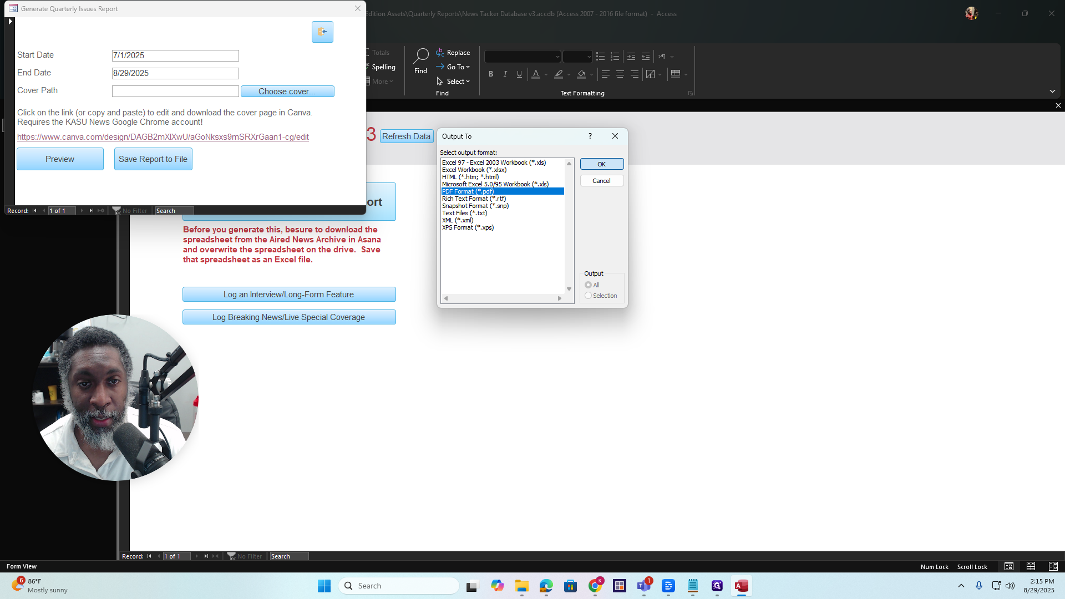
Task: Click align text center icon
Action: point(620,74)
